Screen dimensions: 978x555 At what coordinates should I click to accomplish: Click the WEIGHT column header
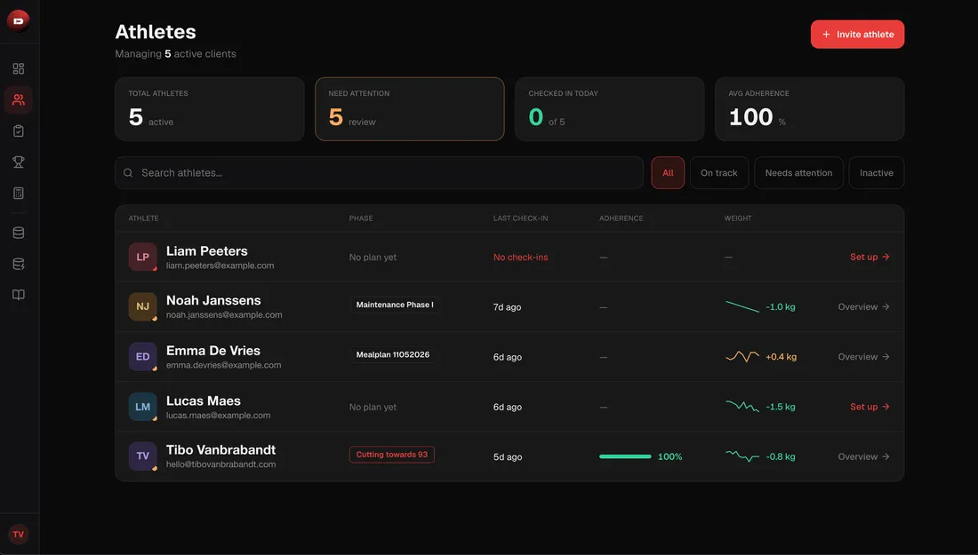(738, 218)
